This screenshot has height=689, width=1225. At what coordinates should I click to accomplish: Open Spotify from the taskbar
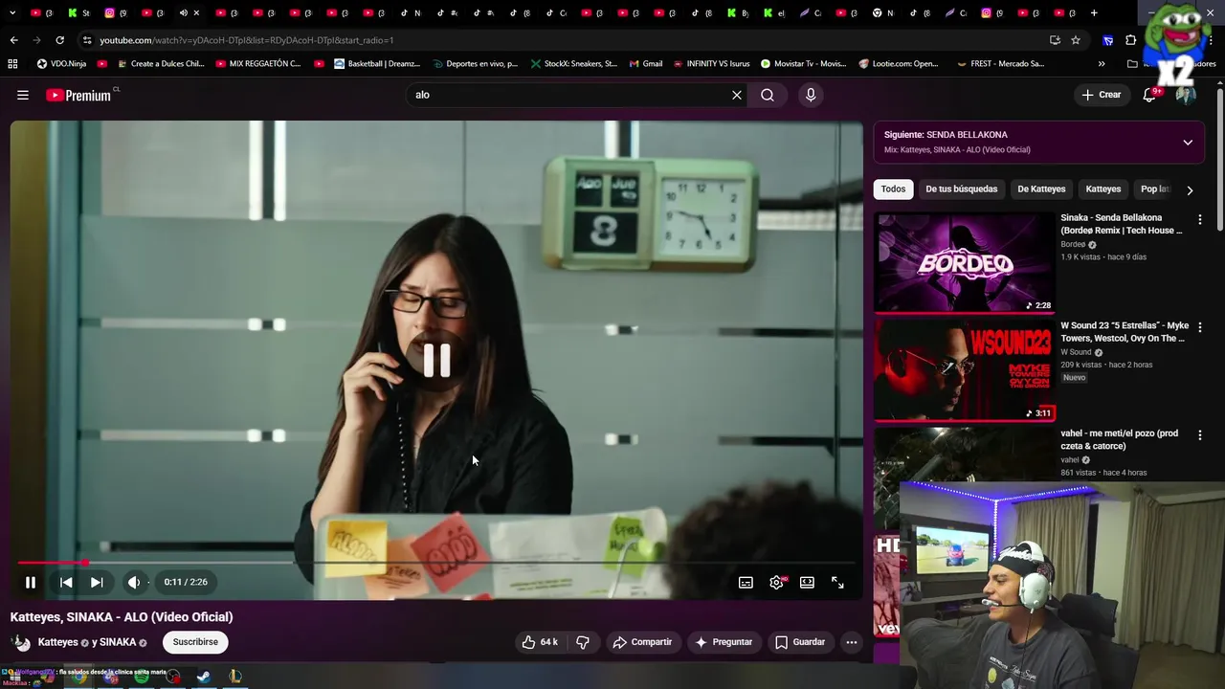[141, 678]
